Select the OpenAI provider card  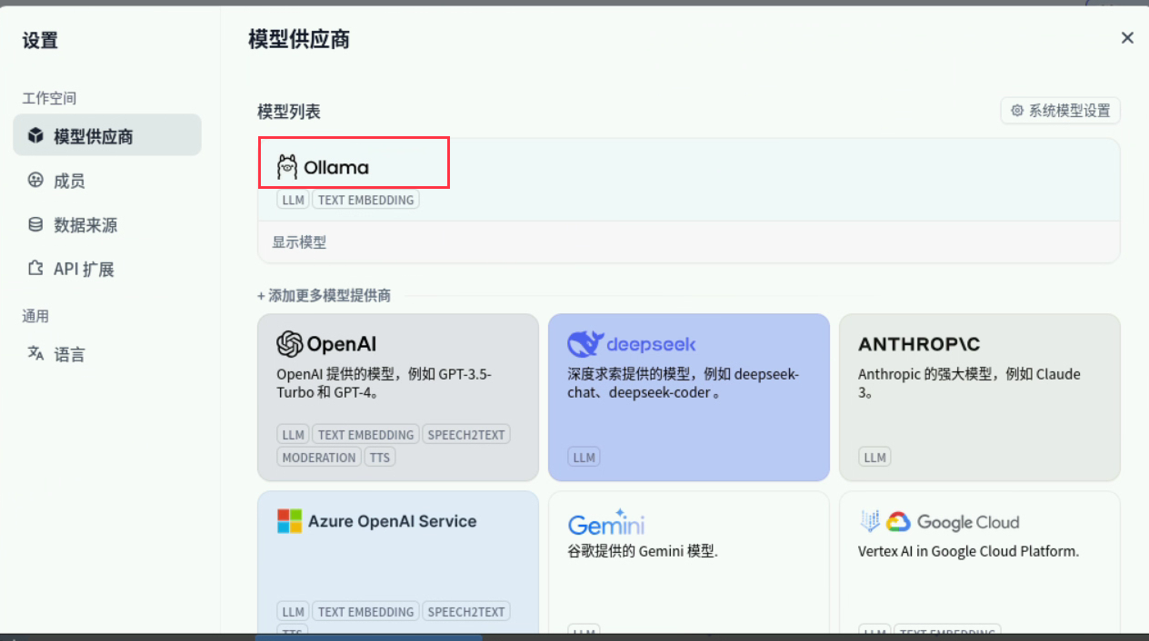pyautogui.click(x=398, y=398)
